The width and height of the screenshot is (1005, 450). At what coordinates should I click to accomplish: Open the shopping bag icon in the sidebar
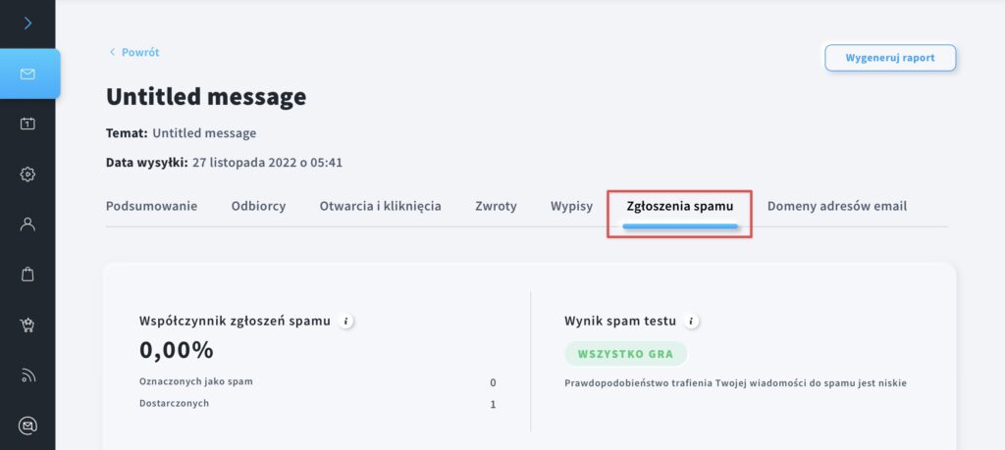pyautogui.click(x=27, y=274)
